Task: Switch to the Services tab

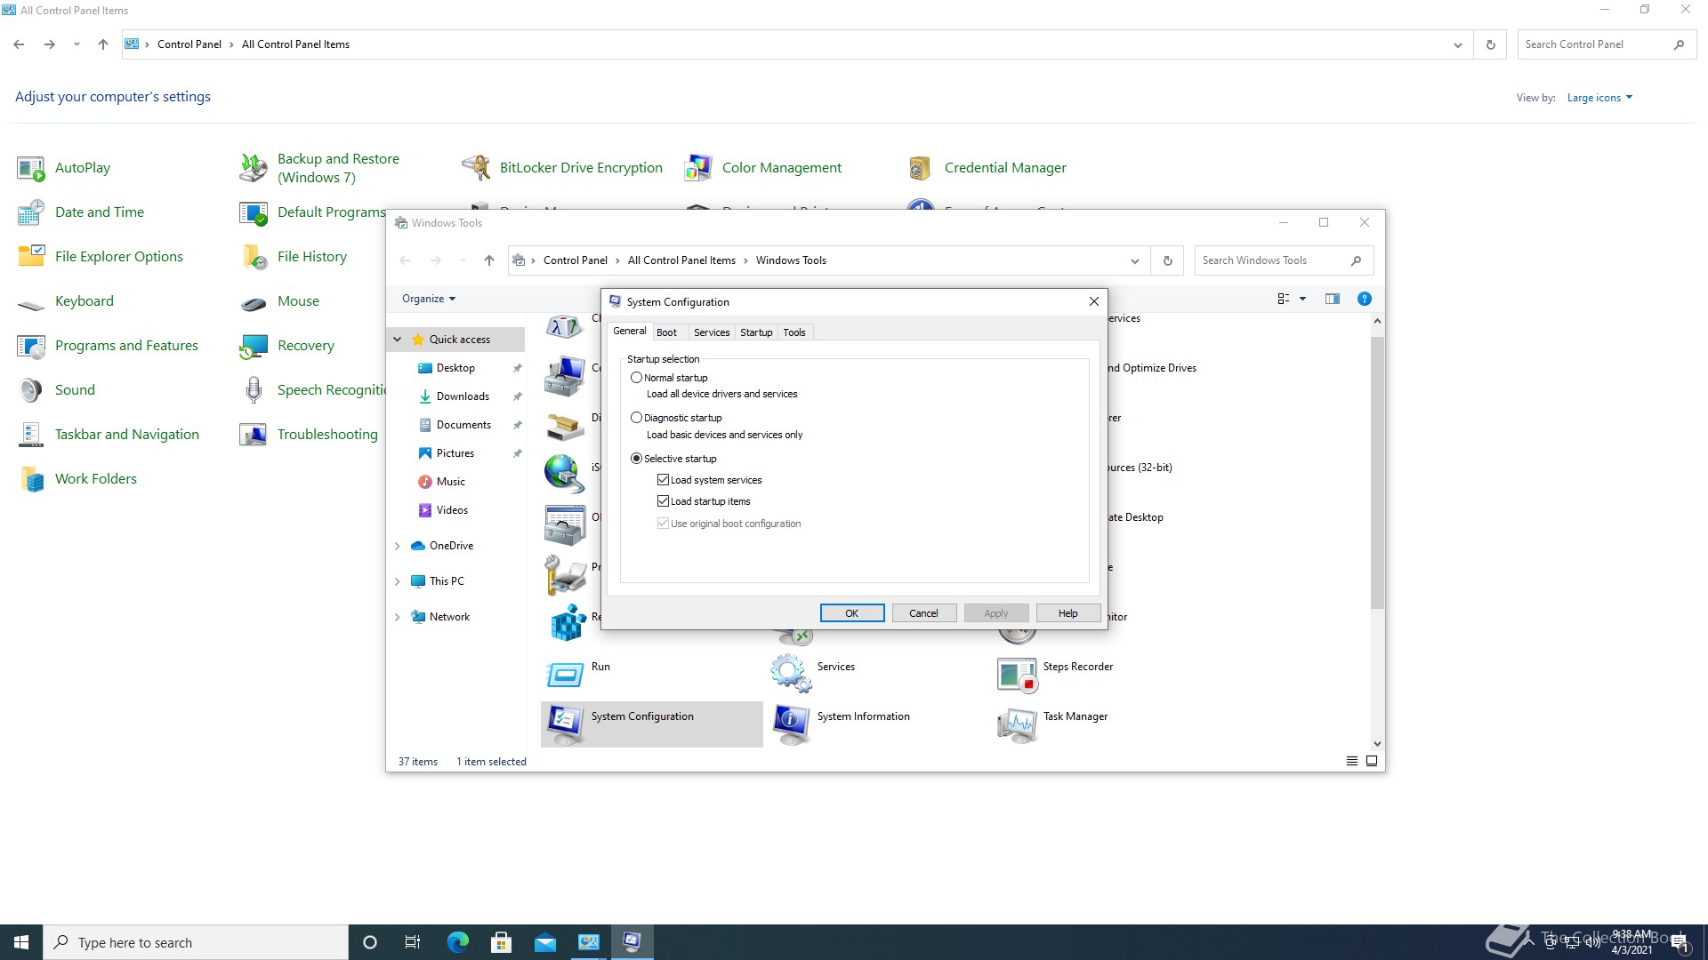Action: click(712, 332)
